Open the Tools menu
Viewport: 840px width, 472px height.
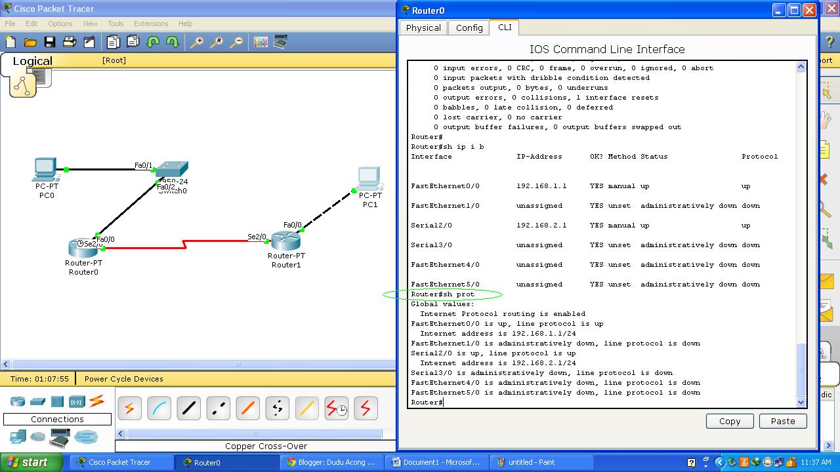(x=115, y=24)
